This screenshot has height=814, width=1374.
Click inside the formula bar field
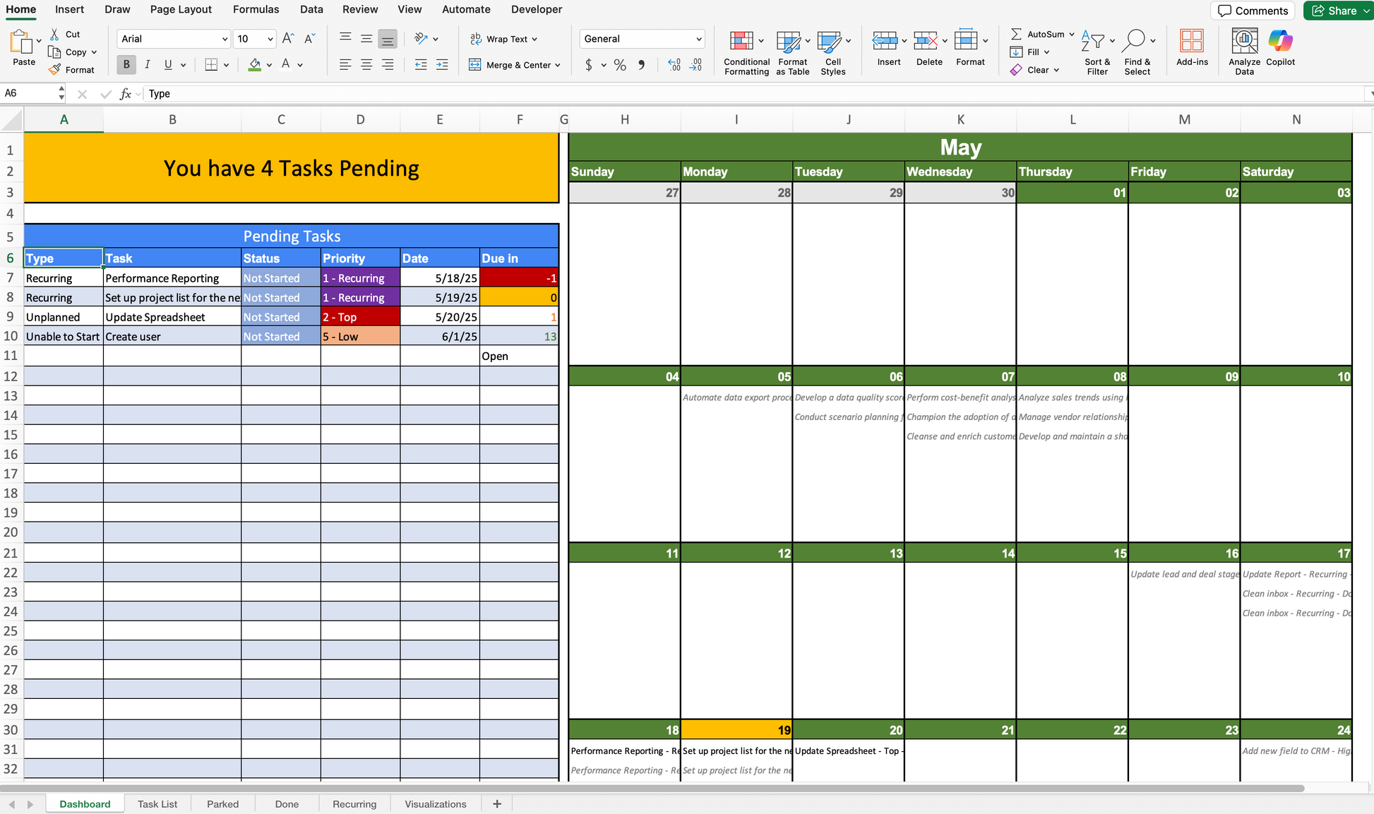[706, 94]
